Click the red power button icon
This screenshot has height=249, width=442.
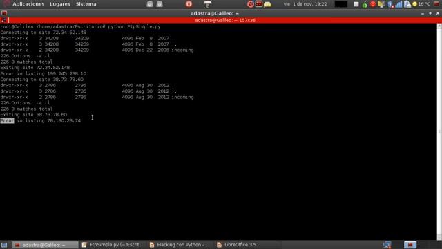coord(189,4)
